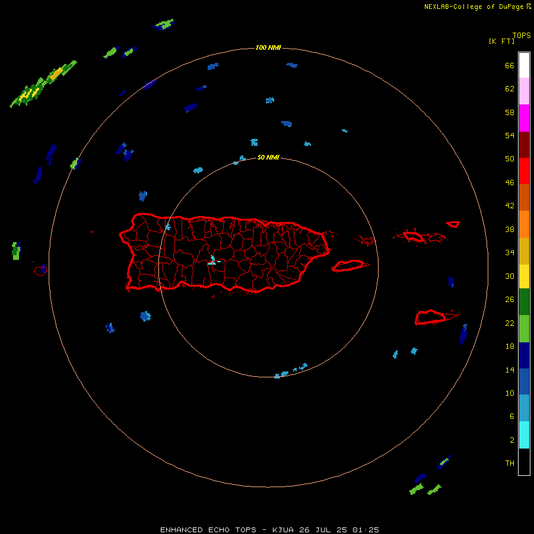Select the light blue legend swatch

click(524, 408)
